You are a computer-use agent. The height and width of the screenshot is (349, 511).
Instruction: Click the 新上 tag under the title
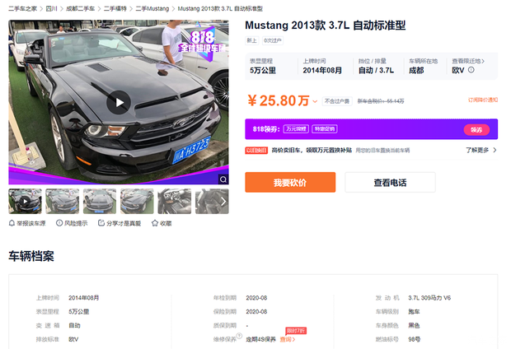(x=251, y=40)
